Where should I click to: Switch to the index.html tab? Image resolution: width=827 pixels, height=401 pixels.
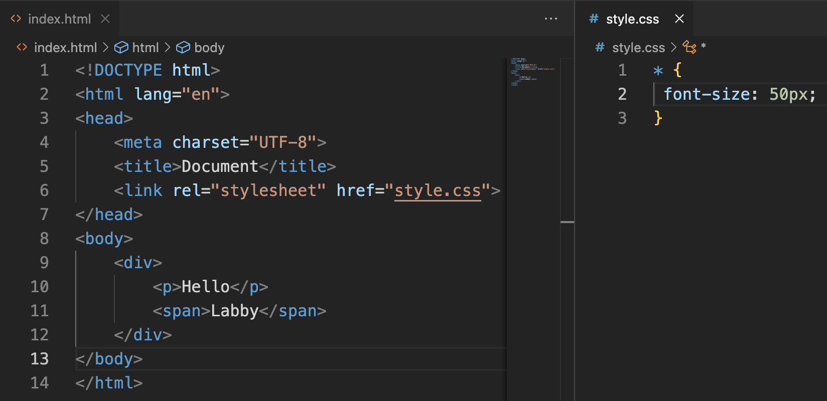point(59,19)
